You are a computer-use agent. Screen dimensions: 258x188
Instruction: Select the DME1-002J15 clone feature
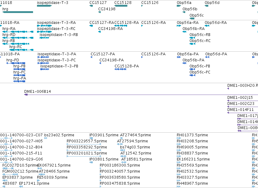(x=243, y=101)
